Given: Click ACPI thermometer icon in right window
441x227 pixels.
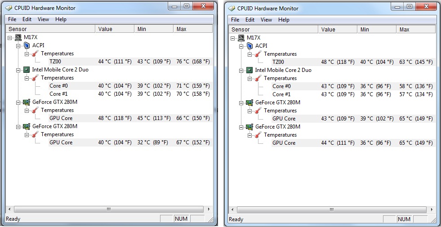Looking at the screenshot, I should click(x=258, y=54).
